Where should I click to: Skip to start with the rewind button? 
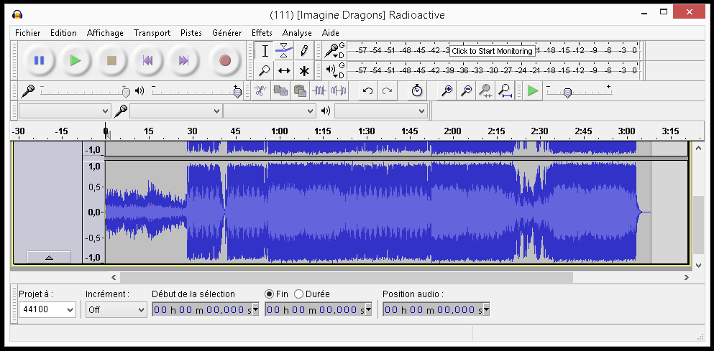click(x=147, y=60)
